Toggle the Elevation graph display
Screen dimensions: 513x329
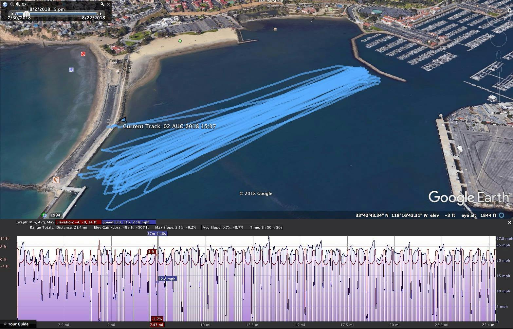tap(78, 222)
